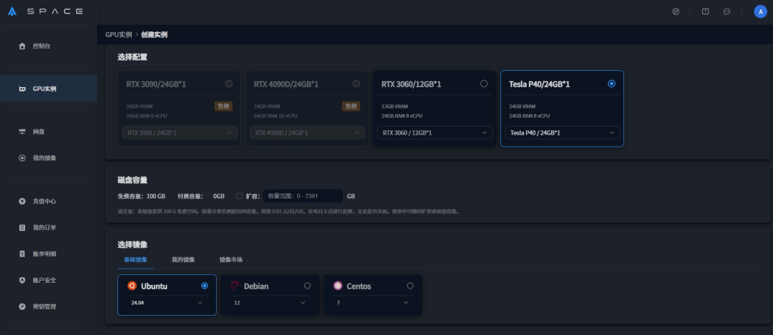Viewport: 773px width, 335px height.
Task: Click the 选择配置 section heading
Action: (x=132, y=57)
